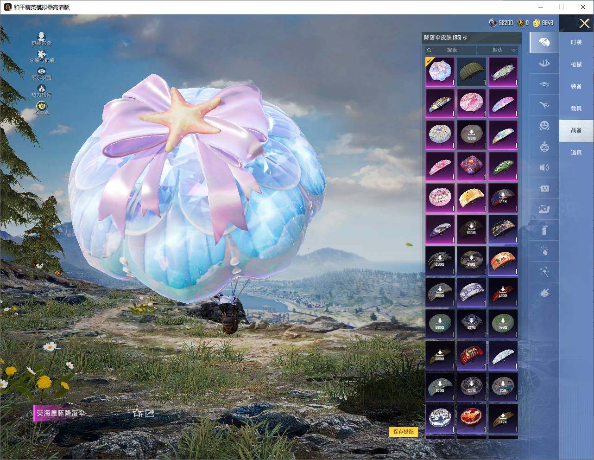Download the 142M parachute skin
Viewport: 594px width, 460px height.
coord(503,418)
